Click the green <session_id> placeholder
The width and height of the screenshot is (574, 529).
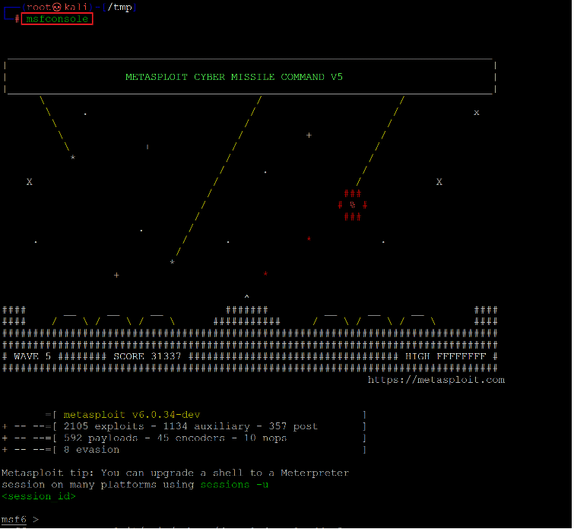pos(39,496)
